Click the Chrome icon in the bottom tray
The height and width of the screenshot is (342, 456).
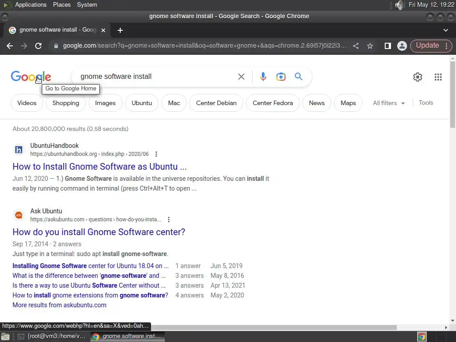422,337
